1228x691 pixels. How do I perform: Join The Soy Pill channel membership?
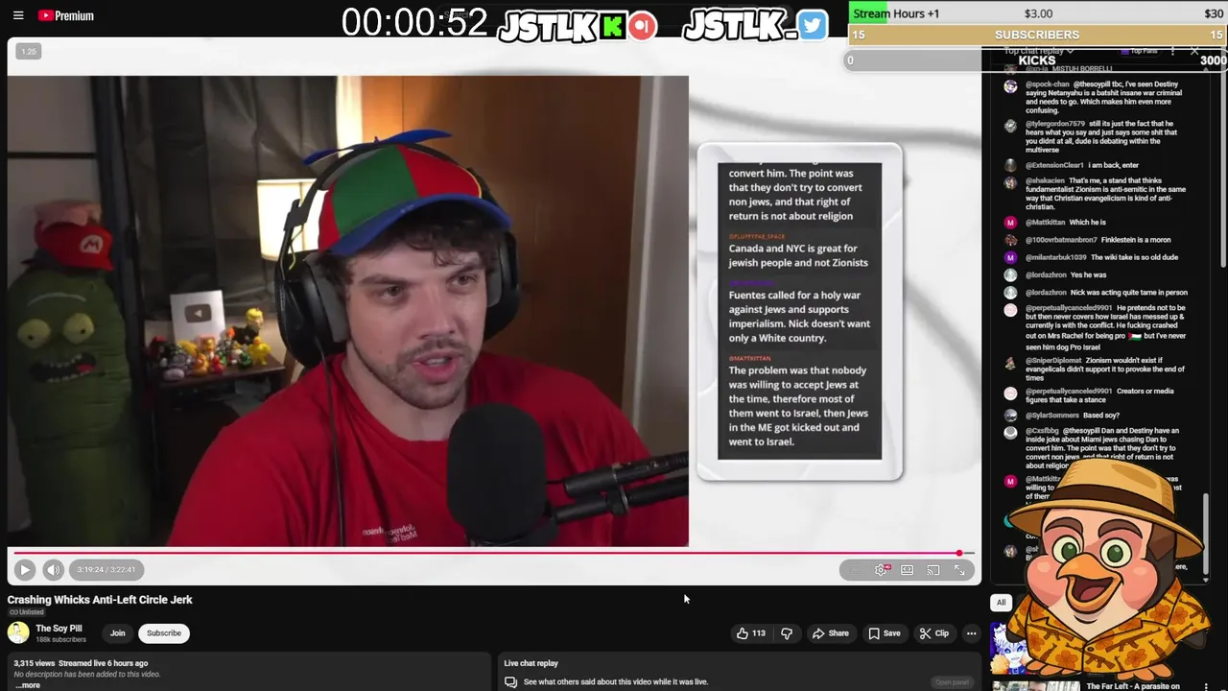(x=117, y=633)
